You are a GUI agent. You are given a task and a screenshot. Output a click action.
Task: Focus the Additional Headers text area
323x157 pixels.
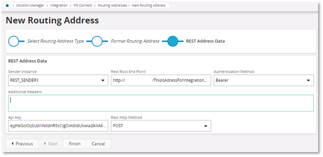[x=161, y=103]
